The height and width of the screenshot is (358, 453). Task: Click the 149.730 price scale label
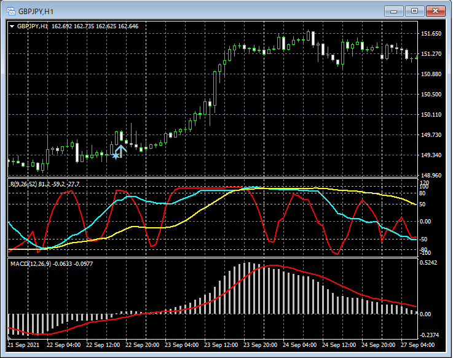click(431, 135)
